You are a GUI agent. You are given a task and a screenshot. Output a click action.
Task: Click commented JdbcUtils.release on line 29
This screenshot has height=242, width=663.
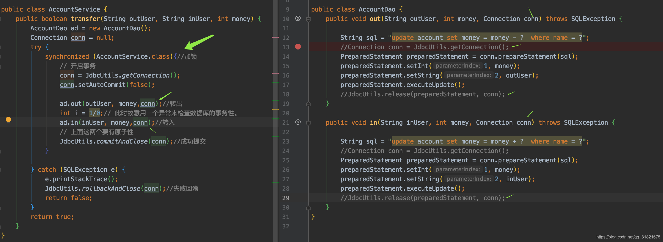coord(423,198)
